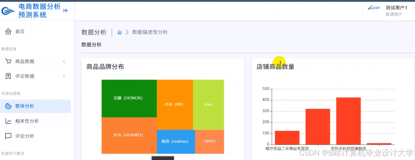Viewport: 415px width, 160px height.
Task: Open the 评论分析 menu item
Action: coord(35,136)
